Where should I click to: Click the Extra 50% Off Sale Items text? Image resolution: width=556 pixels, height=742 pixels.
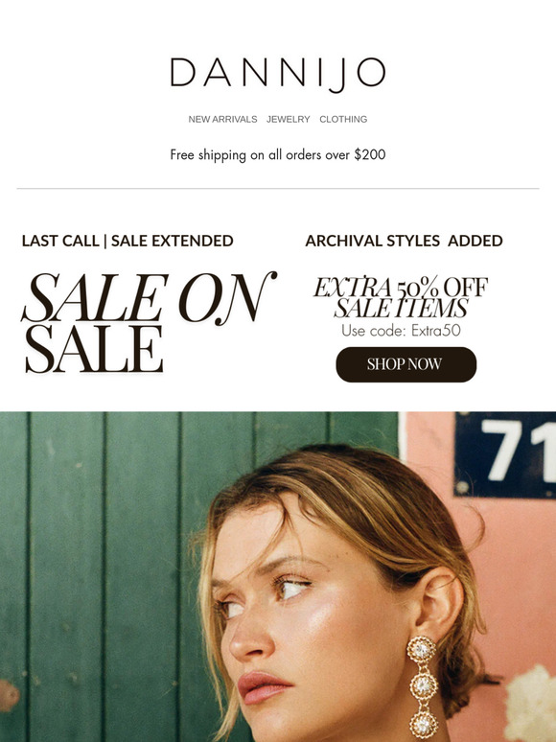tap(401, 297)
